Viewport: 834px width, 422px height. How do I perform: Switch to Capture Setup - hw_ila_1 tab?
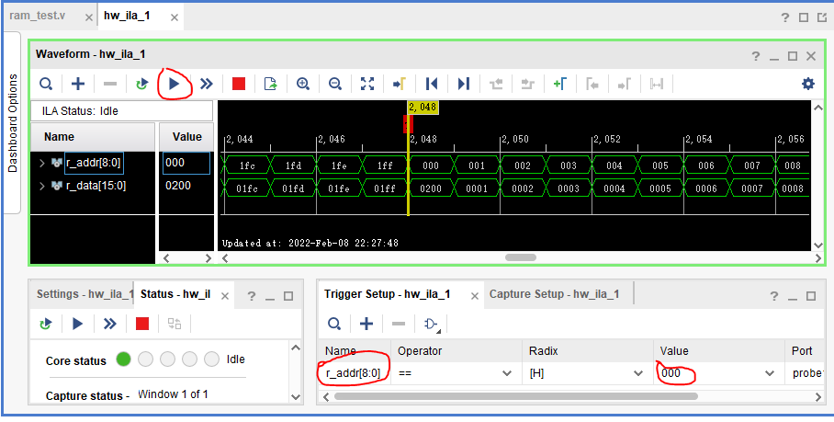click(554, 294)
